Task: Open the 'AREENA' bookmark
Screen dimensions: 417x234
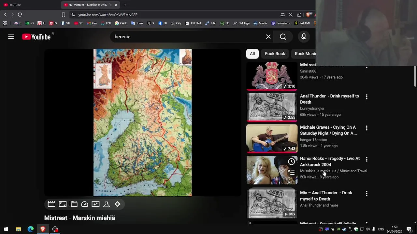Action: 193,23
